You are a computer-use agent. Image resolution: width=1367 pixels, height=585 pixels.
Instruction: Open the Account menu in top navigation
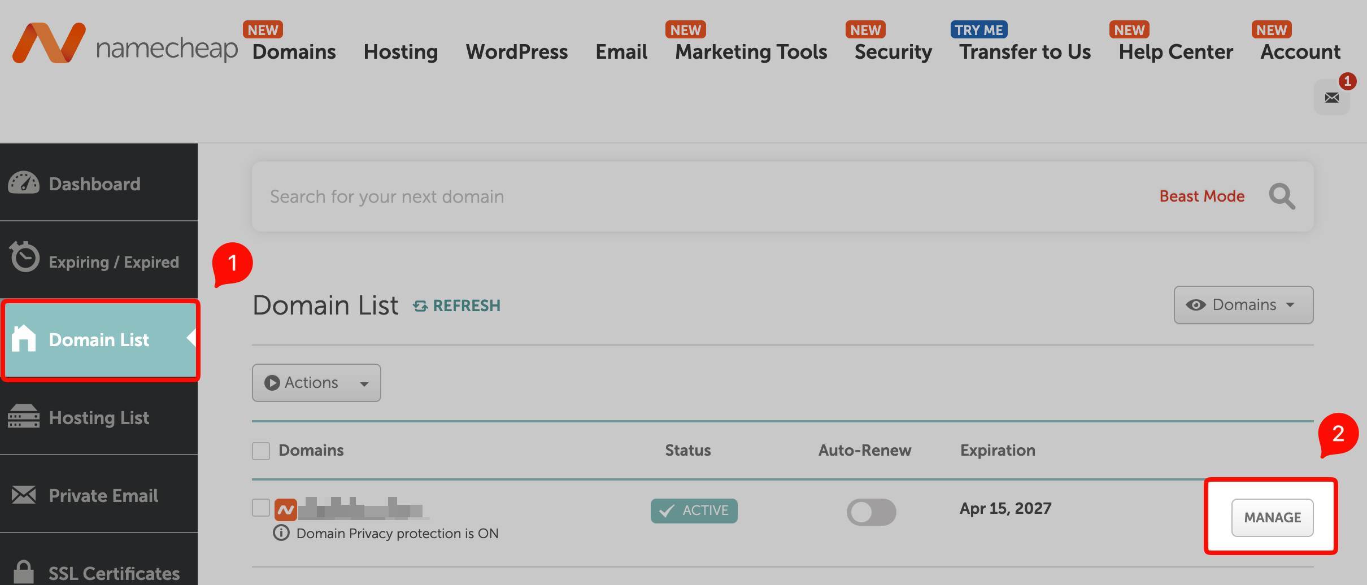click(x=1300, y=52)
